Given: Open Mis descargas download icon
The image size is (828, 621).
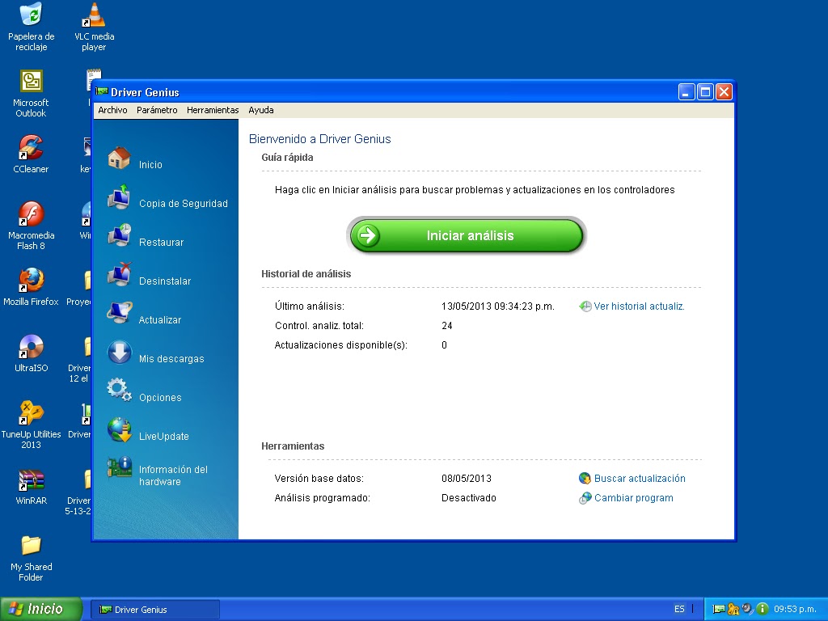Looking at the screenshot, I should pyautogui.click(x=120, y=353).
